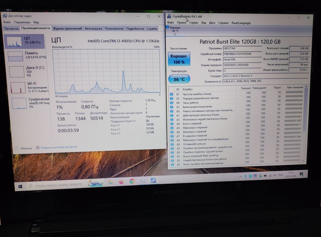Open the Пользователи tab
The height and width of the screenshot is (237, 321).
(x=114, y=29)
